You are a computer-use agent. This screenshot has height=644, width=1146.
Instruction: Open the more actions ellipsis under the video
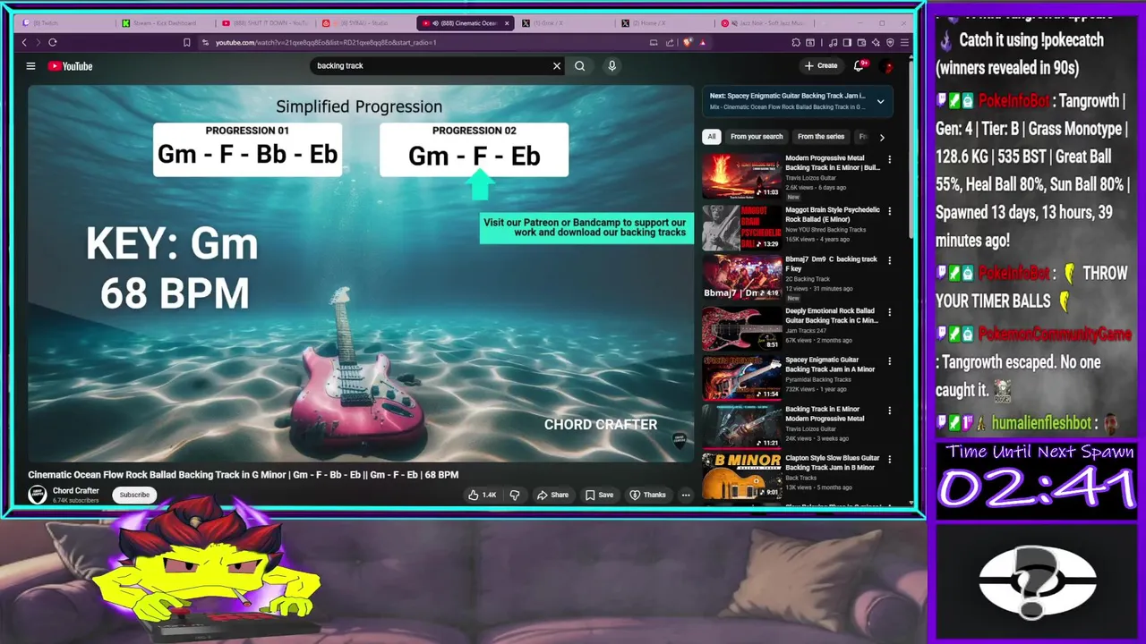tap(686, 495)
